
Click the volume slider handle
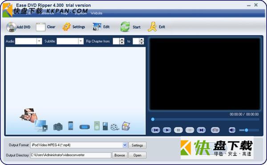[x=246, y=130]
